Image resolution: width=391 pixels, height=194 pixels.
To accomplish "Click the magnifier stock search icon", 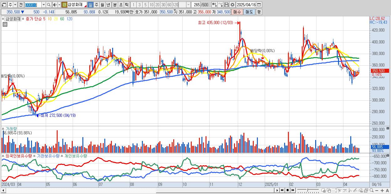I will click(x=49, y=5).
